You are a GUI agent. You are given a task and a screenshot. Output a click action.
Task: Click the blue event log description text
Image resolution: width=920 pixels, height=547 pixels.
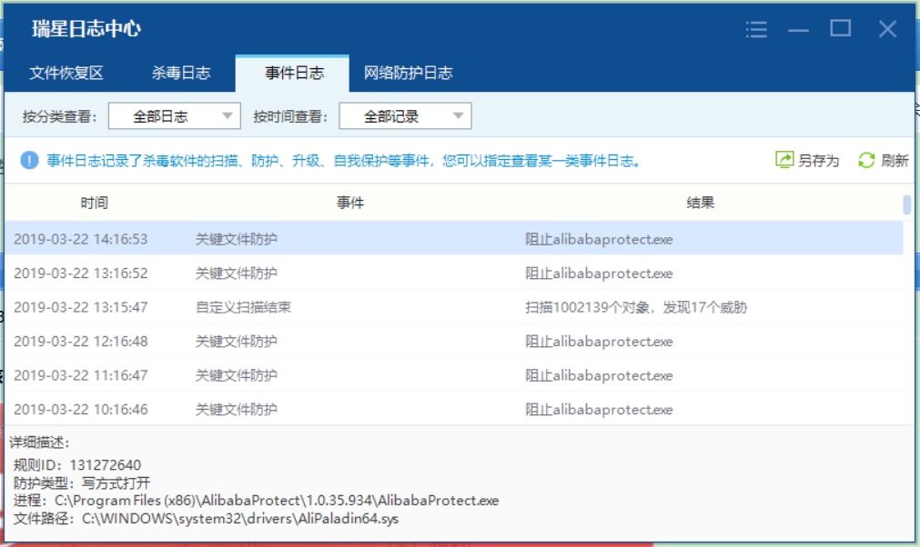pyautogui.click(x=344, y=161)
